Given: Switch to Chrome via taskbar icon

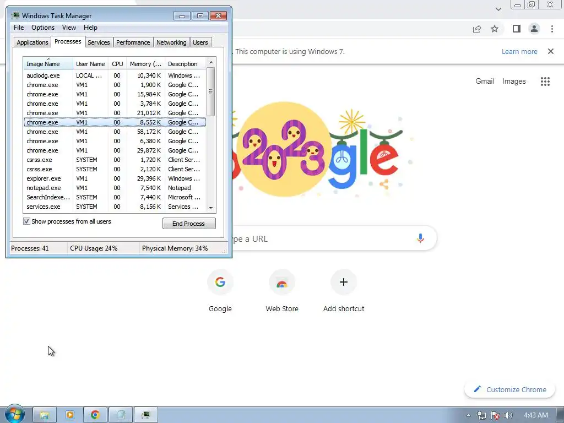Looking at the screenshot, I should pos(95,415).
